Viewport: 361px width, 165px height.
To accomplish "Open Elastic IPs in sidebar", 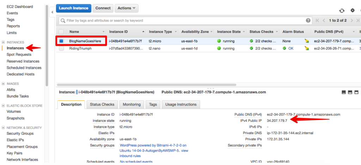I will click(15, 140).
